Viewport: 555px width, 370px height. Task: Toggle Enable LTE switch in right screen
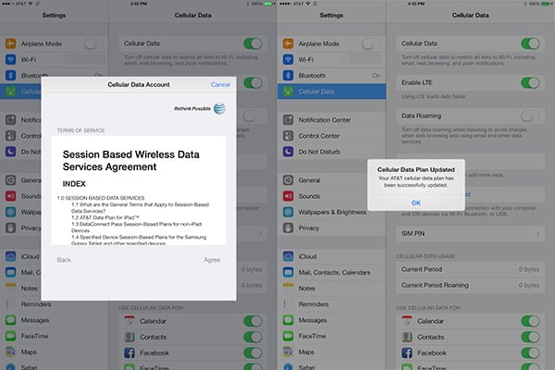click(x=530, y=83)
